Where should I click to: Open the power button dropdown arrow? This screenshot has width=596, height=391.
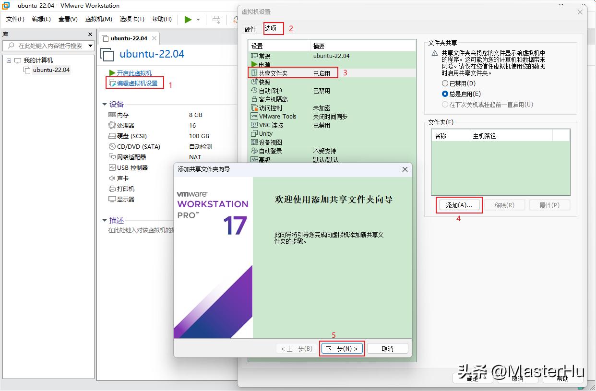198,20
